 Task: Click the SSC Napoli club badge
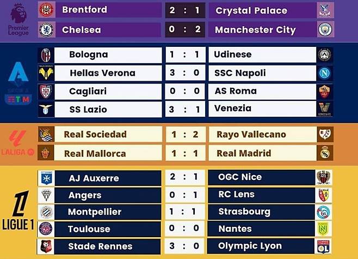pyautogui.click(x=325, y=73)
